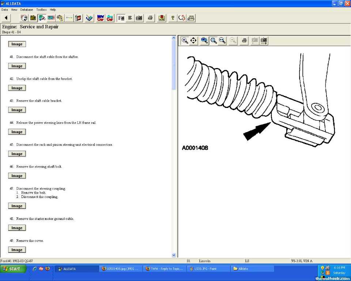351x281 pixels.
Task: Open the Toolbox menu
Action: [41, 10]
